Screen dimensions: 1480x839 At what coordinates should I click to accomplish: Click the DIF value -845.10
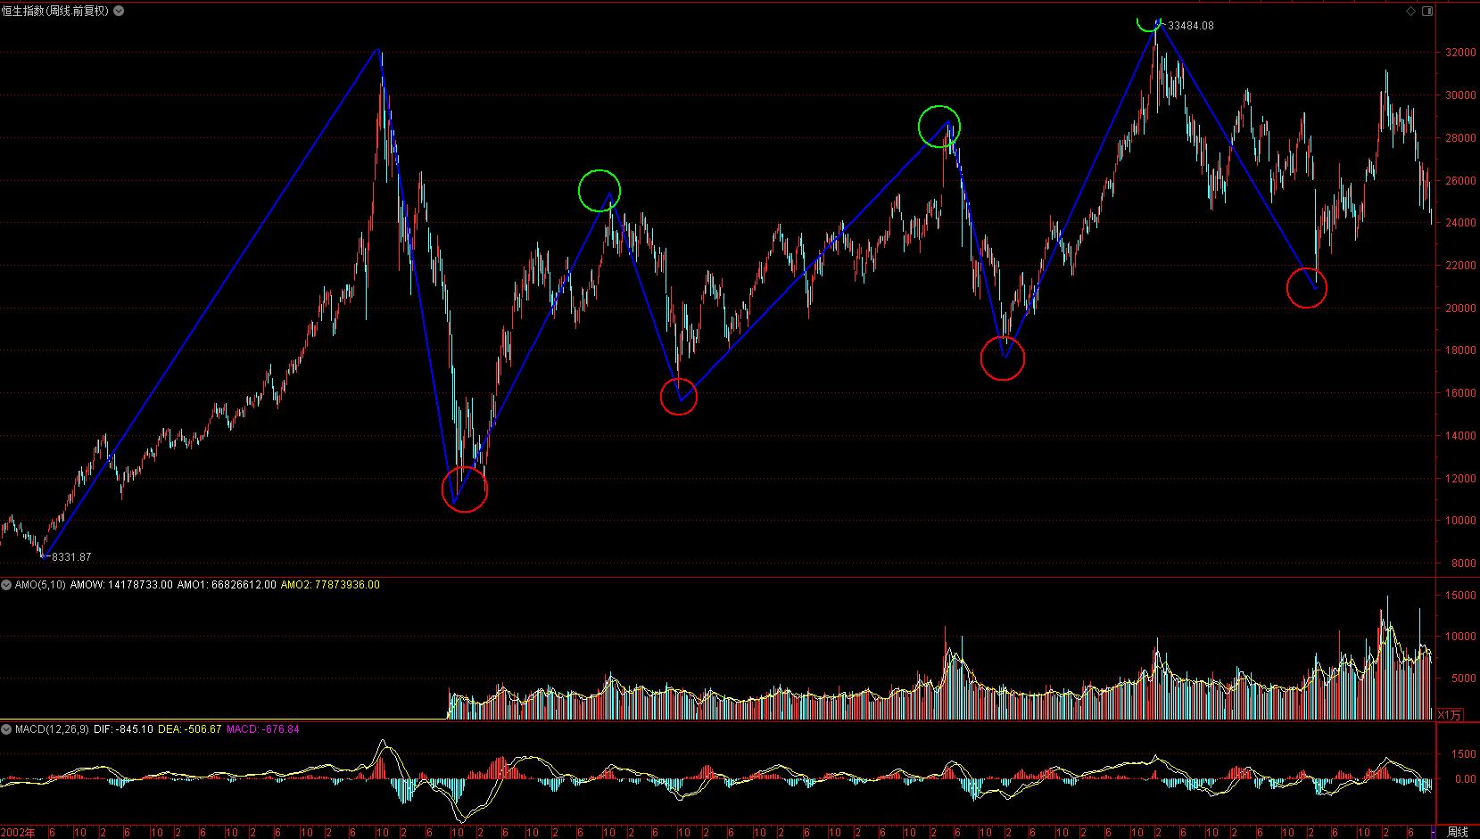133,729
